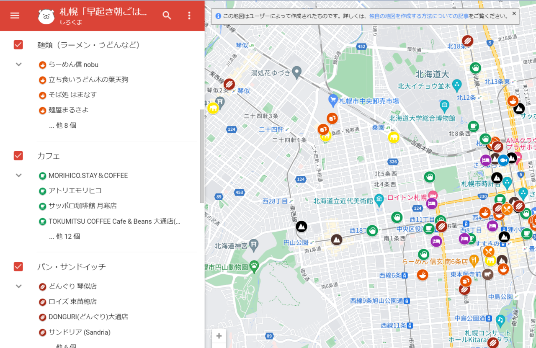Click the yellow marker near 桑園 station
The height and width of the screenshot is (348, 536).
pyautogui.click(x=393, y=137)
